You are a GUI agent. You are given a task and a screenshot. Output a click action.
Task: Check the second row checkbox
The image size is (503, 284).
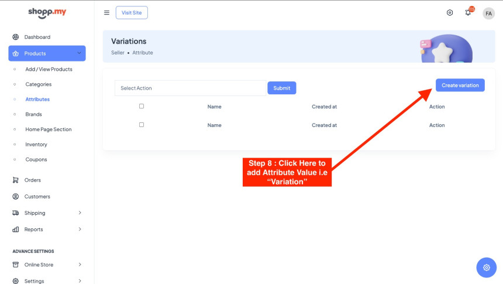point(142,125)
